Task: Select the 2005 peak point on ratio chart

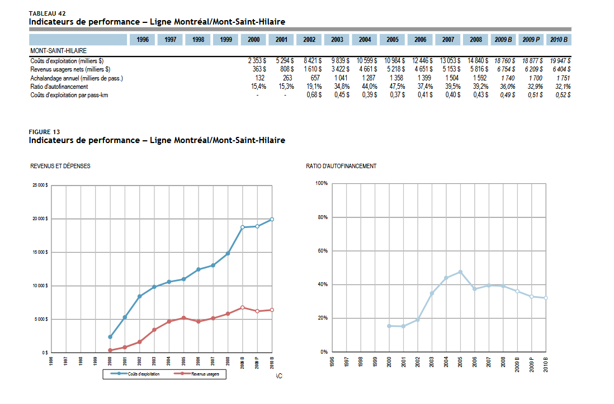Action: pos(460,272)
